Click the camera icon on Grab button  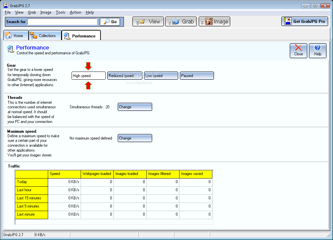click(x=175, y=21)
